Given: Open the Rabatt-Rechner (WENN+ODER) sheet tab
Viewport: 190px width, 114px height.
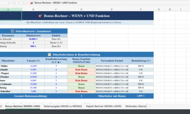Looking at the screenshot, I should [104, 106].
